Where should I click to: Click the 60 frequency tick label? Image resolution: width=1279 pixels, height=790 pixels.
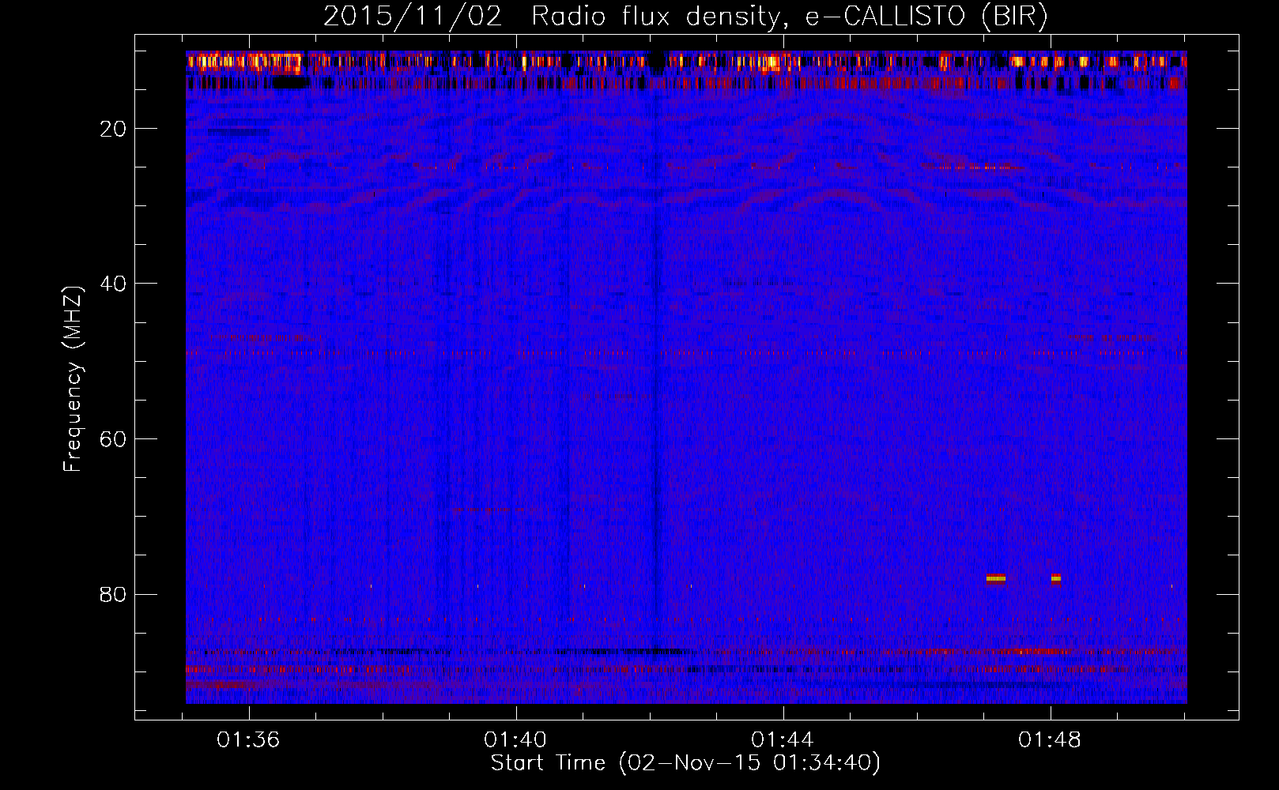click(114, 439)
